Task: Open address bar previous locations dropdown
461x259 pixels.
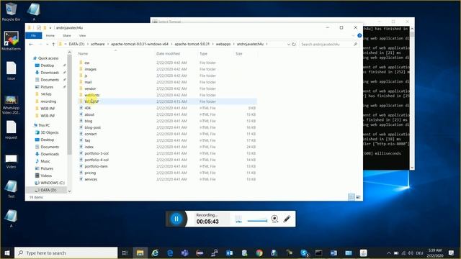Action: tap(288, 44)
